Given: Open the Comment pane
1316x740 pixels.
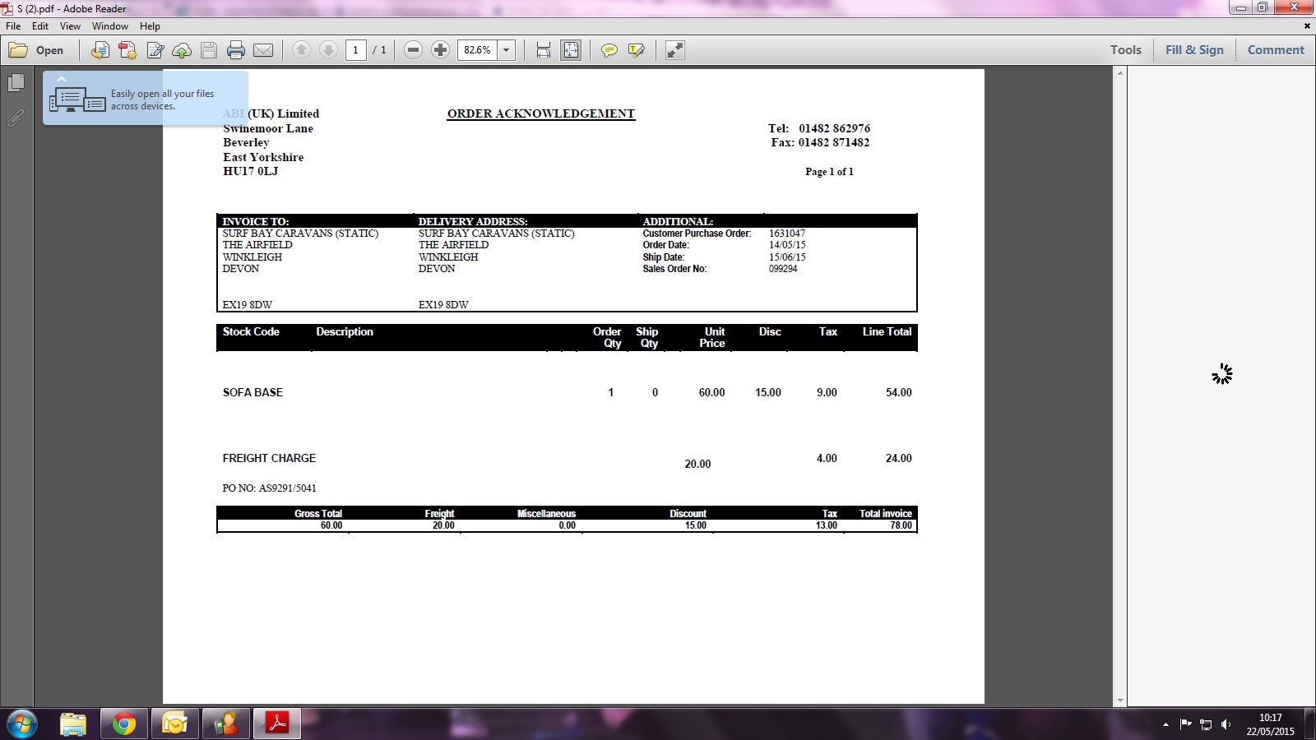Looking at the screenshot, I should (x=1276, y=50).
